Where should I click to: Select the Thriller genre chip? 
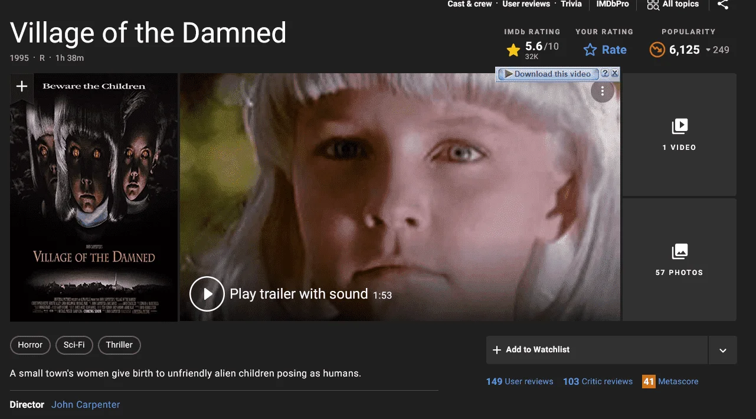pos(119,345)
